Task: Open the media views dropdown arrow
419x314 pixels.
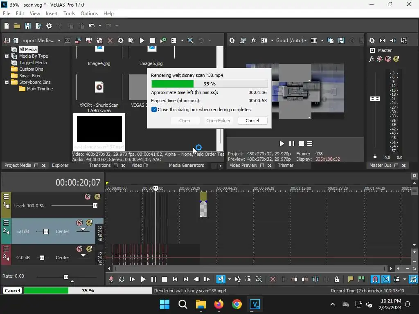Action: (182, 40)
